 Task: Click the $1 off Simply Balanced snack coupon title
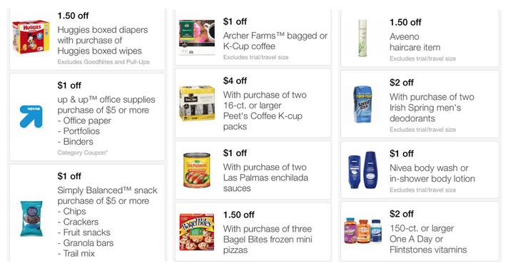coord(69,176)
